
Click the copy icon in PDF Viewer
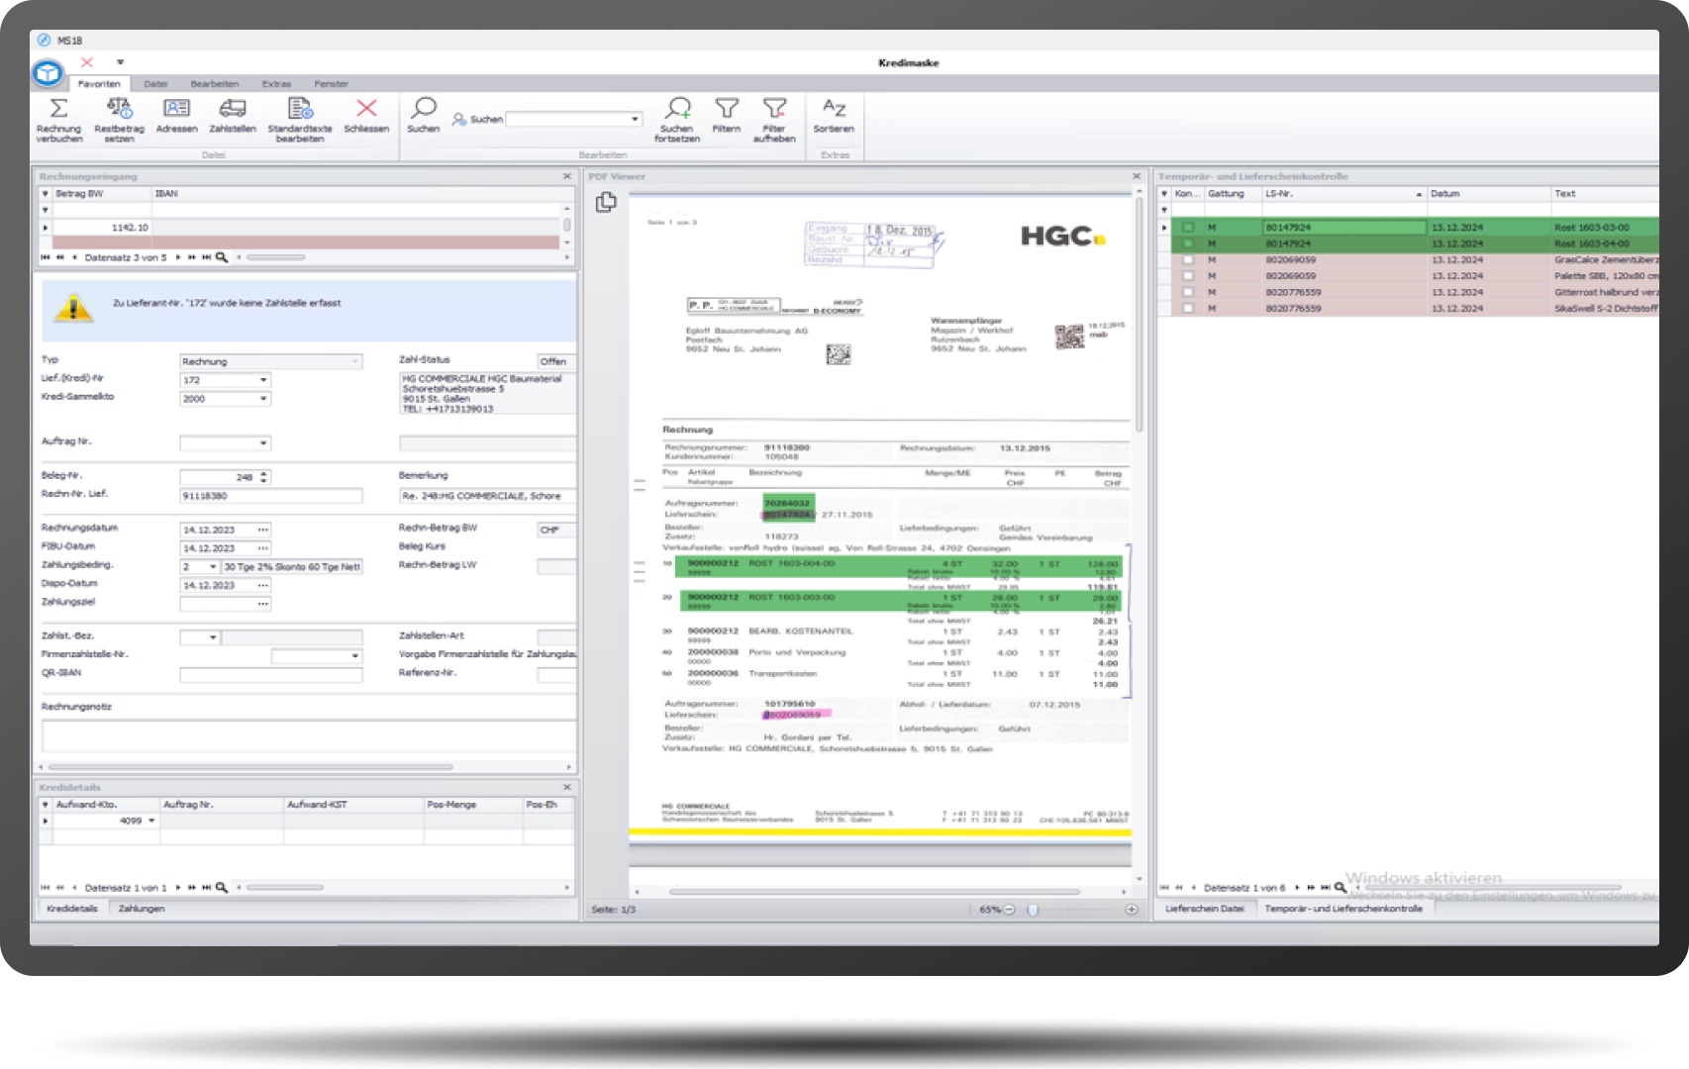(x=606, y=202)
